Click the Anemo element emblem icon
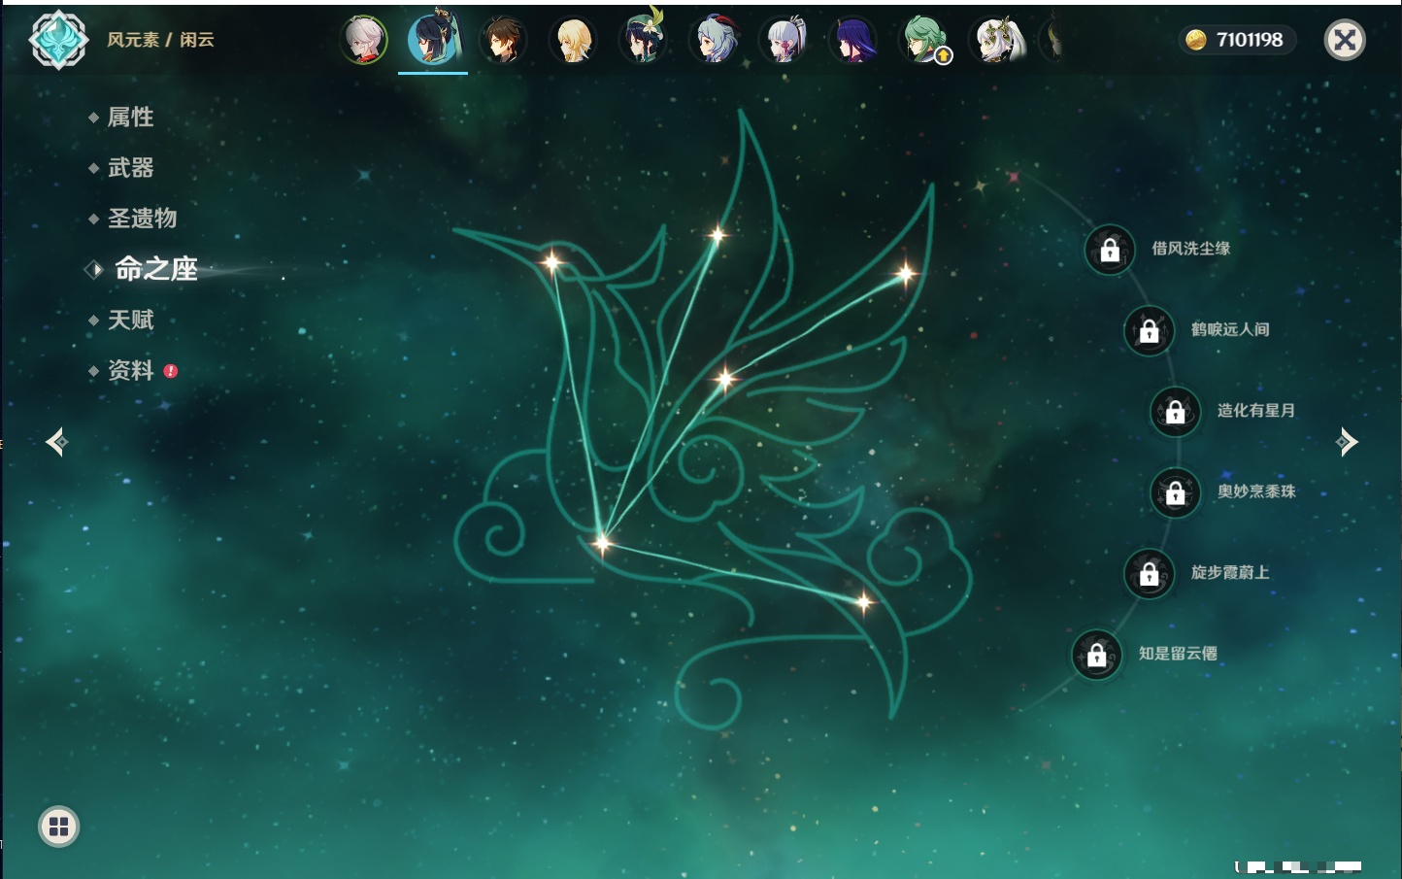 [x=58, y=40]
